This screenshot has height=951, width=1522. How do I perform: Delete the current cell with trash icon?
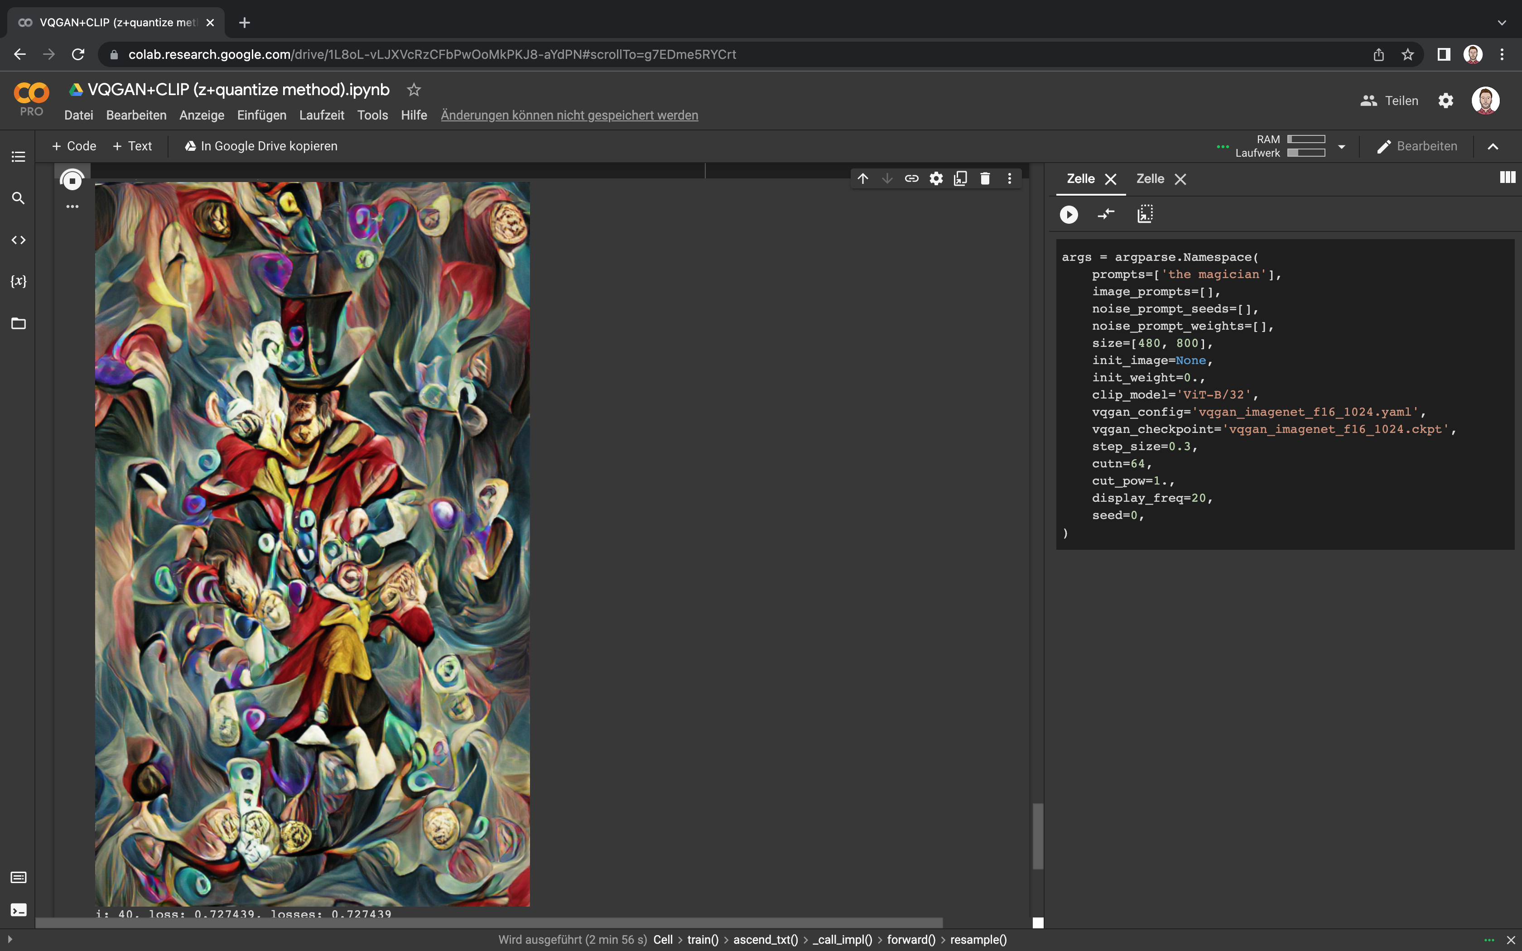click(x=985, y=178)
